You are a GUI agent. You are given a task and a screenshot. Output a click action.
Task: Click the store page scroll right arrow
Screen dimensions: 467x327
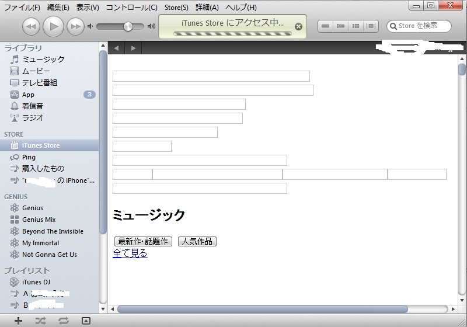(x=454, y=309)
